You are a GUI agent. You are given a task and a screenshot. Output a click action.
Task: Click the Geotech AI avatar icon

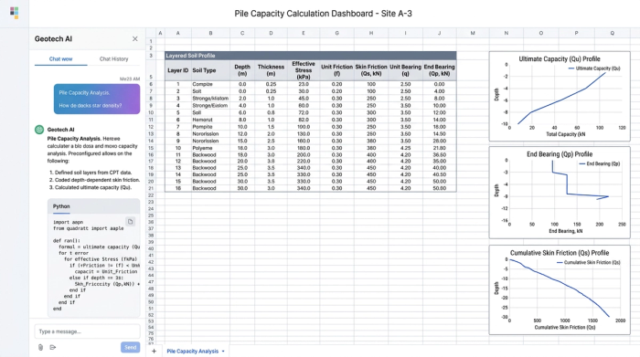39,130
